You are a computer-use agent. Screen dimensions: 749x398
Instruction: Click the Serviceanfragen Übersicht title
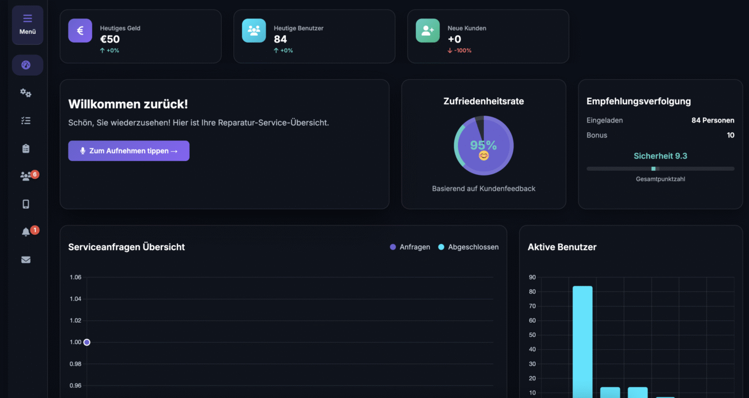pos(127,247)
